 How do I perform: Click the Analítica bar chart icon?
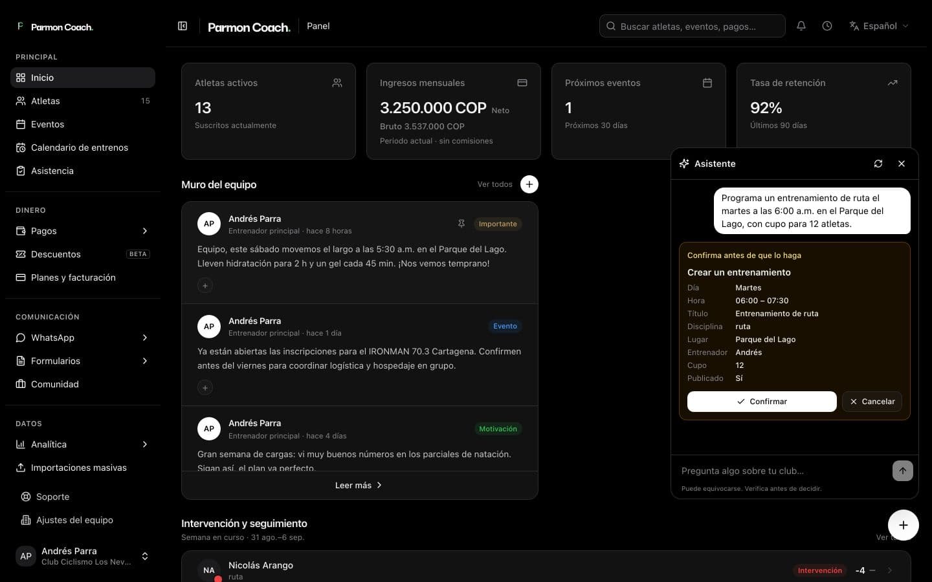[21, 444]
